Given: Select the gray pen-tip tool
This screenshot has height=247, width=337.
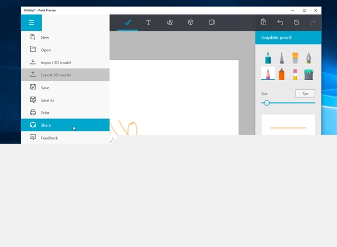Looking at the screenshot, I should 281,58.
